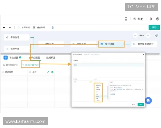Click the locate/center canvas target icon
161x128 pixels.
(157, 35)
